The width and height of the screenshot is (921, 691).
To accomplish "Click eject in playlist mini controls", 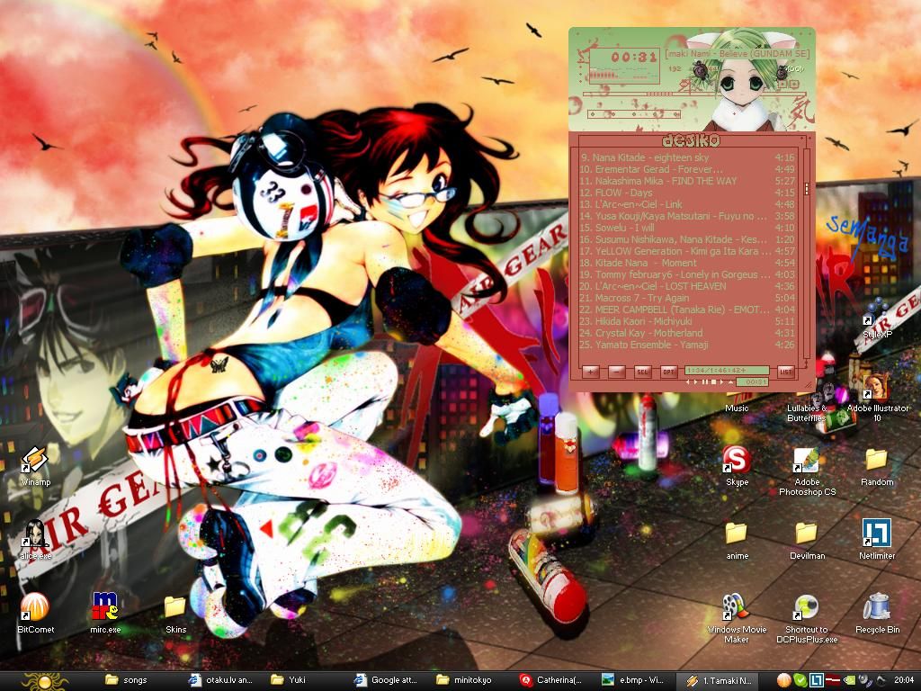I will point(730,381).
